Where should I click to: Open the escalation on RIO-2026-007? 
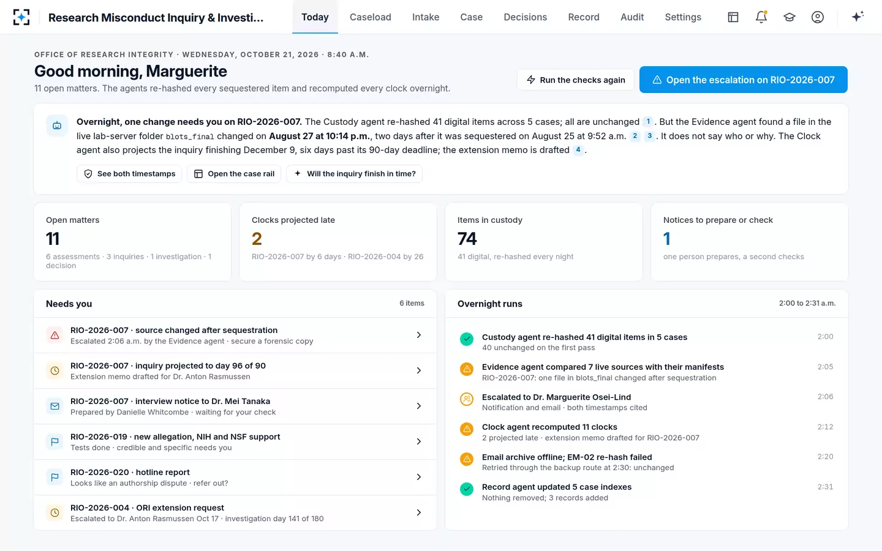click(744, 80)
